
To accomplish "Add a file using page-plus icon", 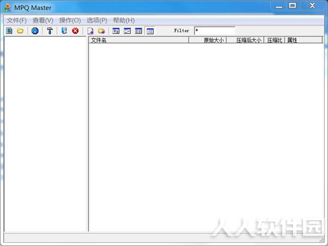I will tap(90, 31).
